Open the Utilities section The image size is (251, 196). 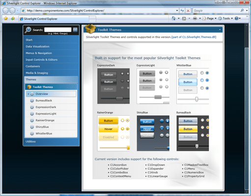click(x=51, y=142)
